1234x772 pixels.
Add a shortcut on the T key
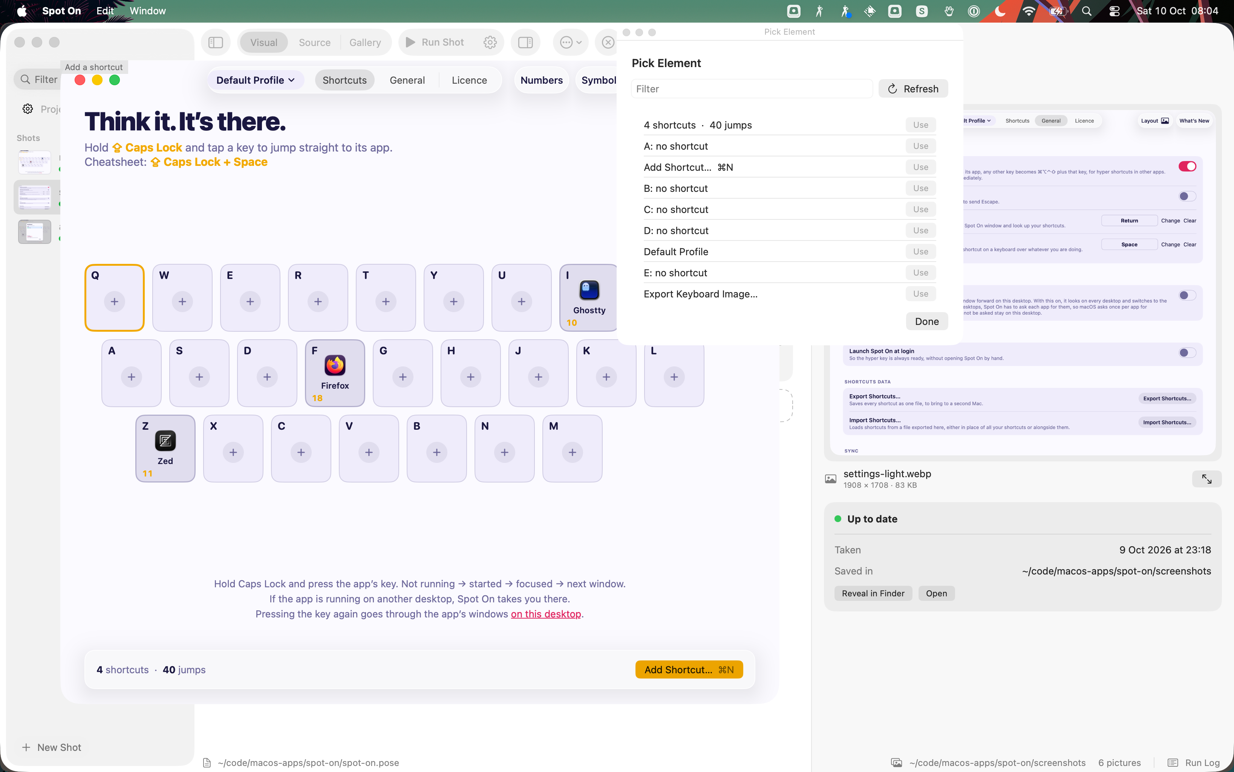tap(386, 301)
